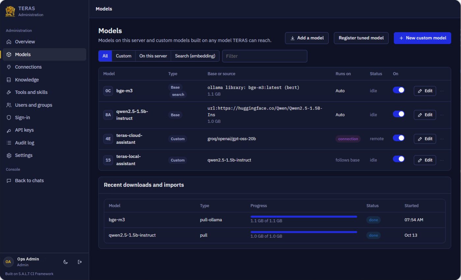Select the Search (embedding) tab

click(195, 56)
